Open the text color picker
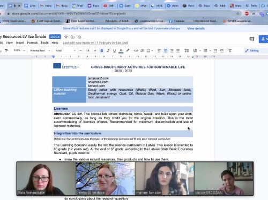The height and width of the screenshot is (200, 268). tap(121, 51)
